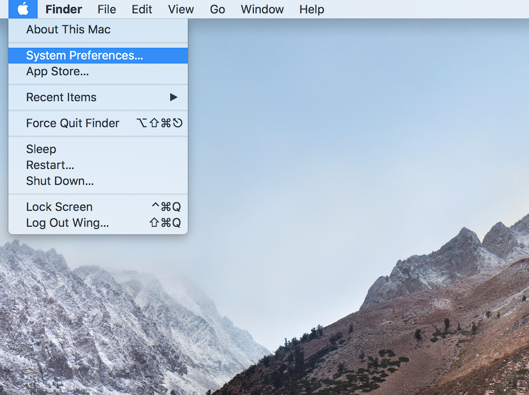Open the Edit menu

142,9
